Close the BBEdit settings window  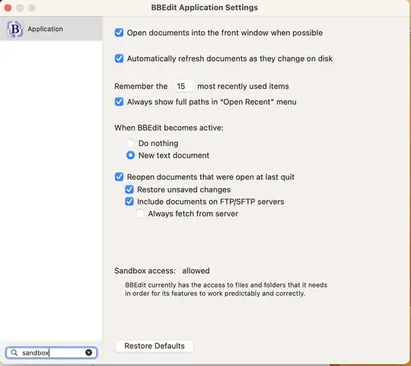coord(8,8)
